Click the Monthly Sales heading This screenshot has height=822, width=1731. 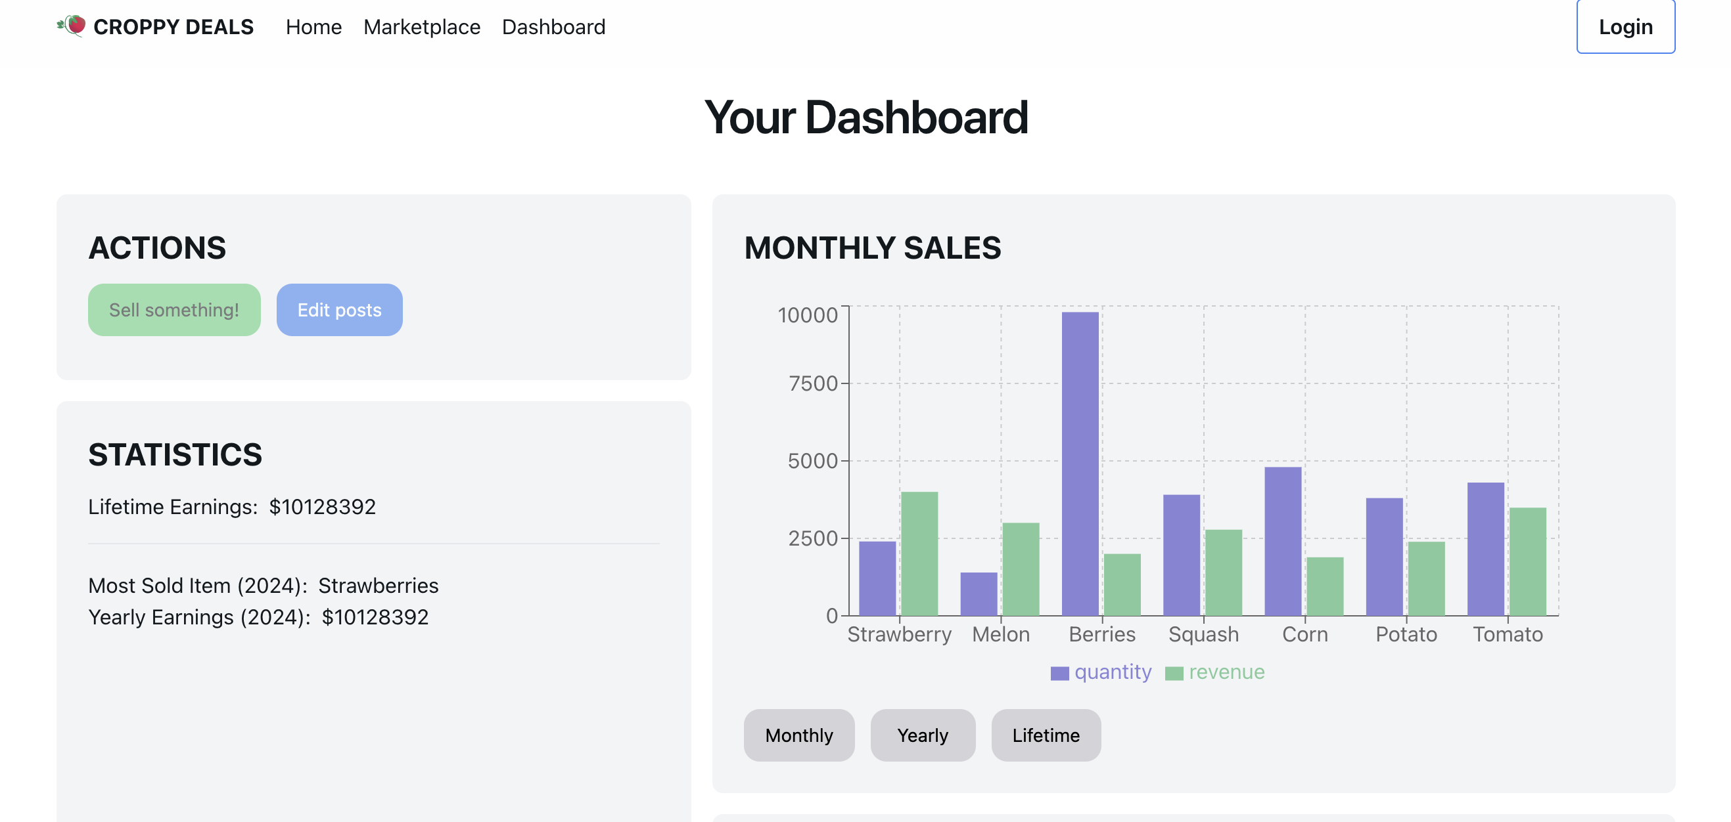click(872, 248)
